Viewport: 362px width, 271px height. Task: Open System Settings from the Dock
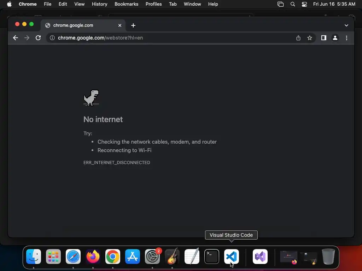tap(152, 257)
